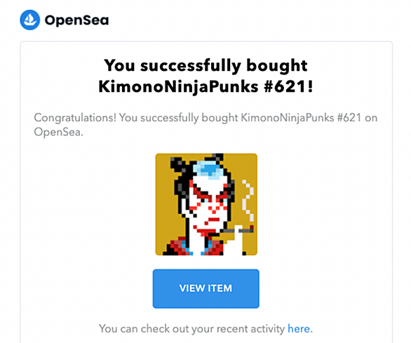The image size is (411, 343).
Task: Open the VIEW ITEM button
Action: (206, 288)
